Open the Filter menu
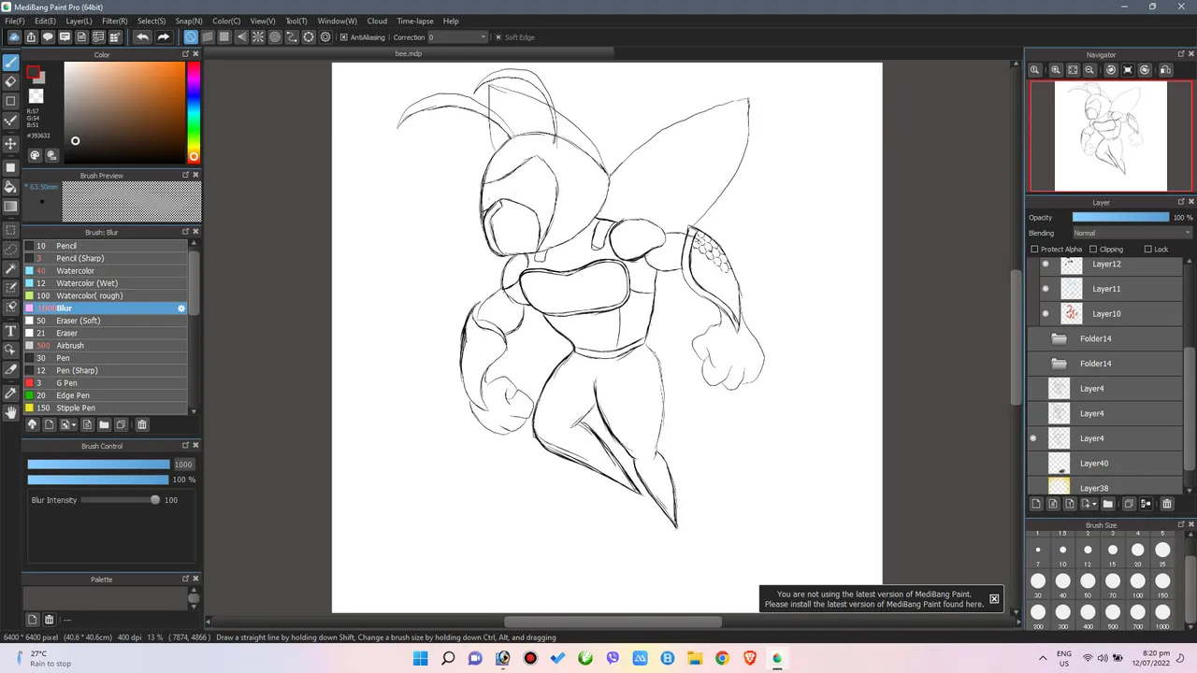The height and width of the screenshot is (673, 1197). (114, 21)
